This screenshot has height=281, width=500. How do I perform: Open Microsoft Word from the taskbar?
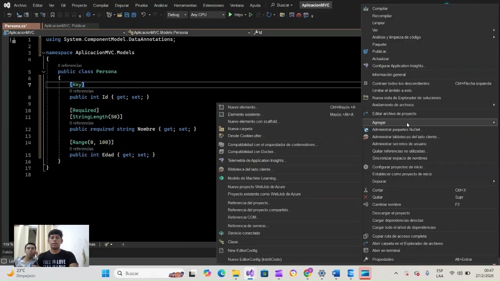pyautogui.click(x=336, y=273)
